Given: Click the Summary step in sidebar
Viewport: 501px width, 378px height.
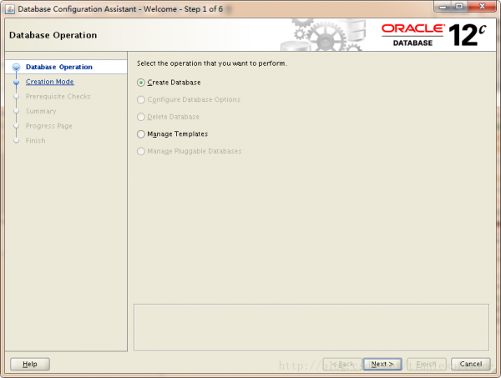Looking at the screenshot, I should (41, 111).
